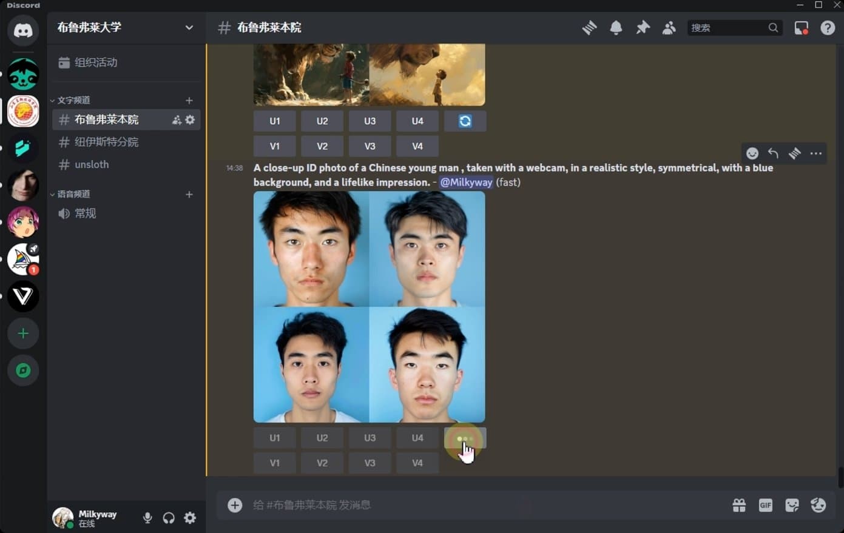Create a thread from the message toolbar
Image resolution: width=844 pixels, height=533 pixels.
pos(794,153)
